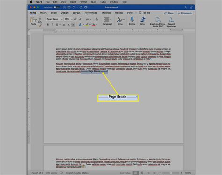Click the Comments button
222x175 pixels.
[185, 13]
